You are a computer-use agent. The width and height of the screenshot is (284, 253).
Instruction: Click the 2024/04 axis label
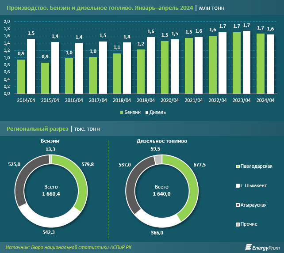pos(265,100)
